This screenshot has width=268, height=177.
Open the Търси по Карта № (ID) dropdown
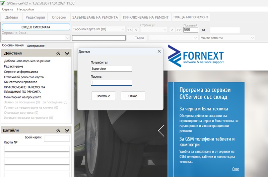click(98, 29)
